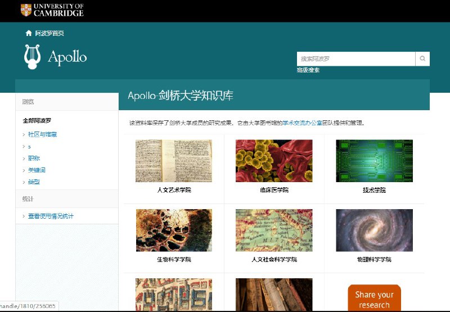Click the home icon beside 阿波罗首页

[x=29, y=33]
